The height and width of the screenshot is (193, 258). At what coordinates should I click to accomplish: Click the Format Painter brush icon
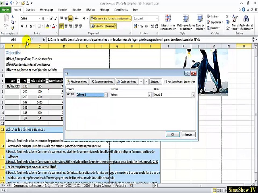(x=13, y=28)
